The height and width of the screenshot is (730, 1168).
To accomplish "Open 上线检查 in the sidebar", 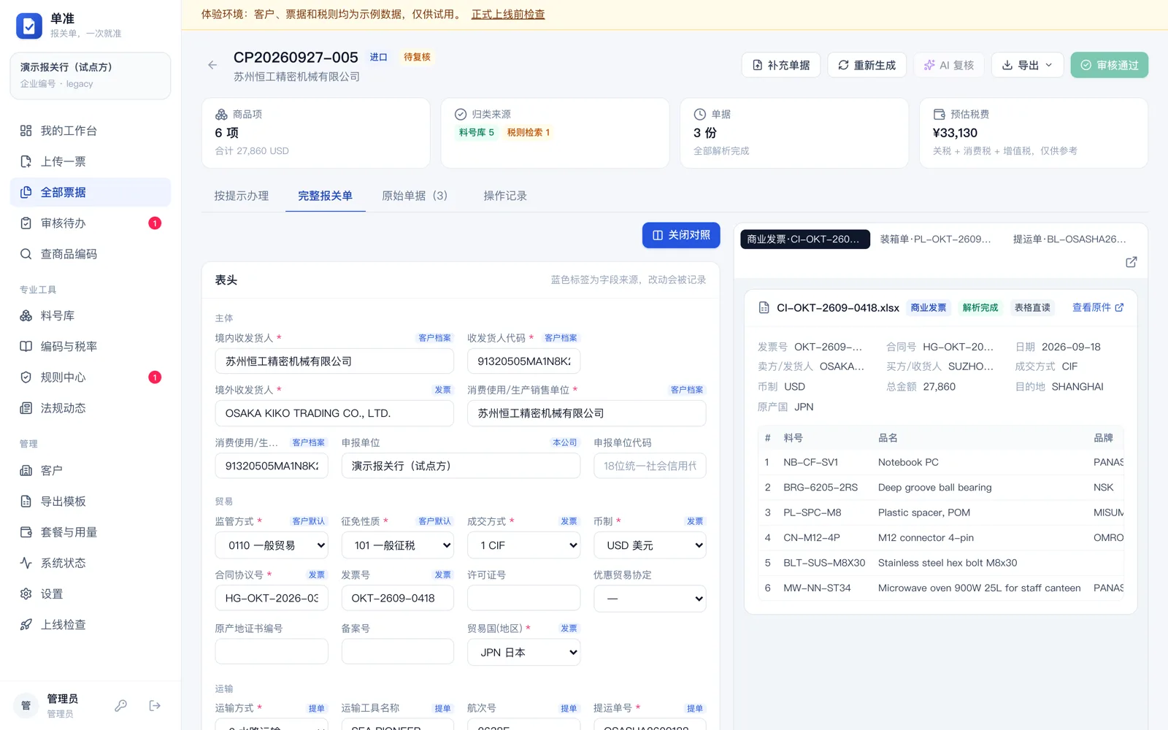I will pos(91,625).
